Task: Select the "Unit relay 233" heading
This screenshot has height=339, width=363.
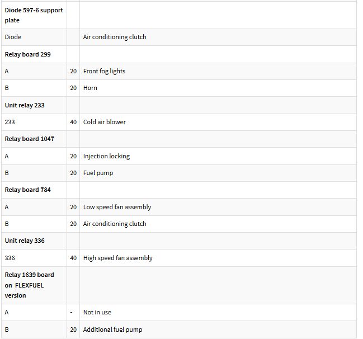Action: [x=25, y=105]
